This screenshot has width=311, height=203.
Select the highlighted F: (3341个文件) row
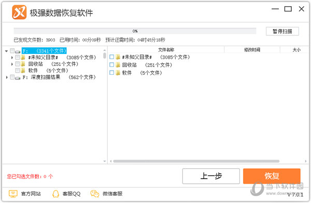[x=44, y=51]
